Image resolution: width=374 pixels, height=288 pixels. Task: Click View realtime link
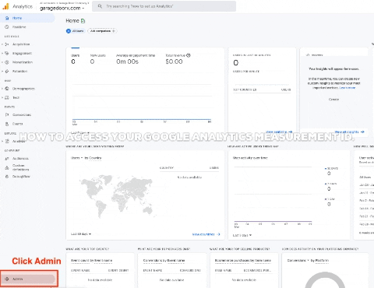click(x=279, y=132)
